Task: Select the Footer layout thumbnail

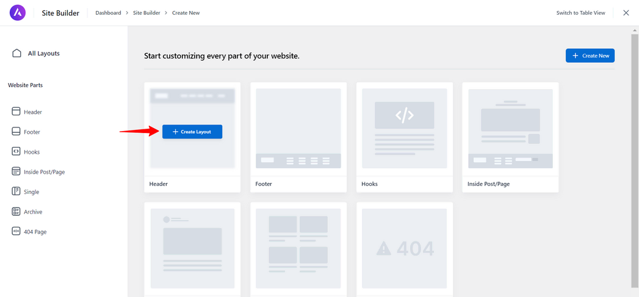Action: (298, 128)
